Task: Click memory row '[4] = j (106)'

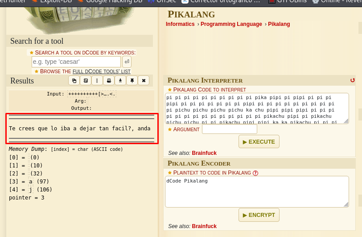Action: tap(30, 190)
